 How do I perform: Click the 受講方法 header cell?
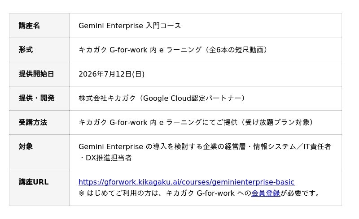(39, 123)
